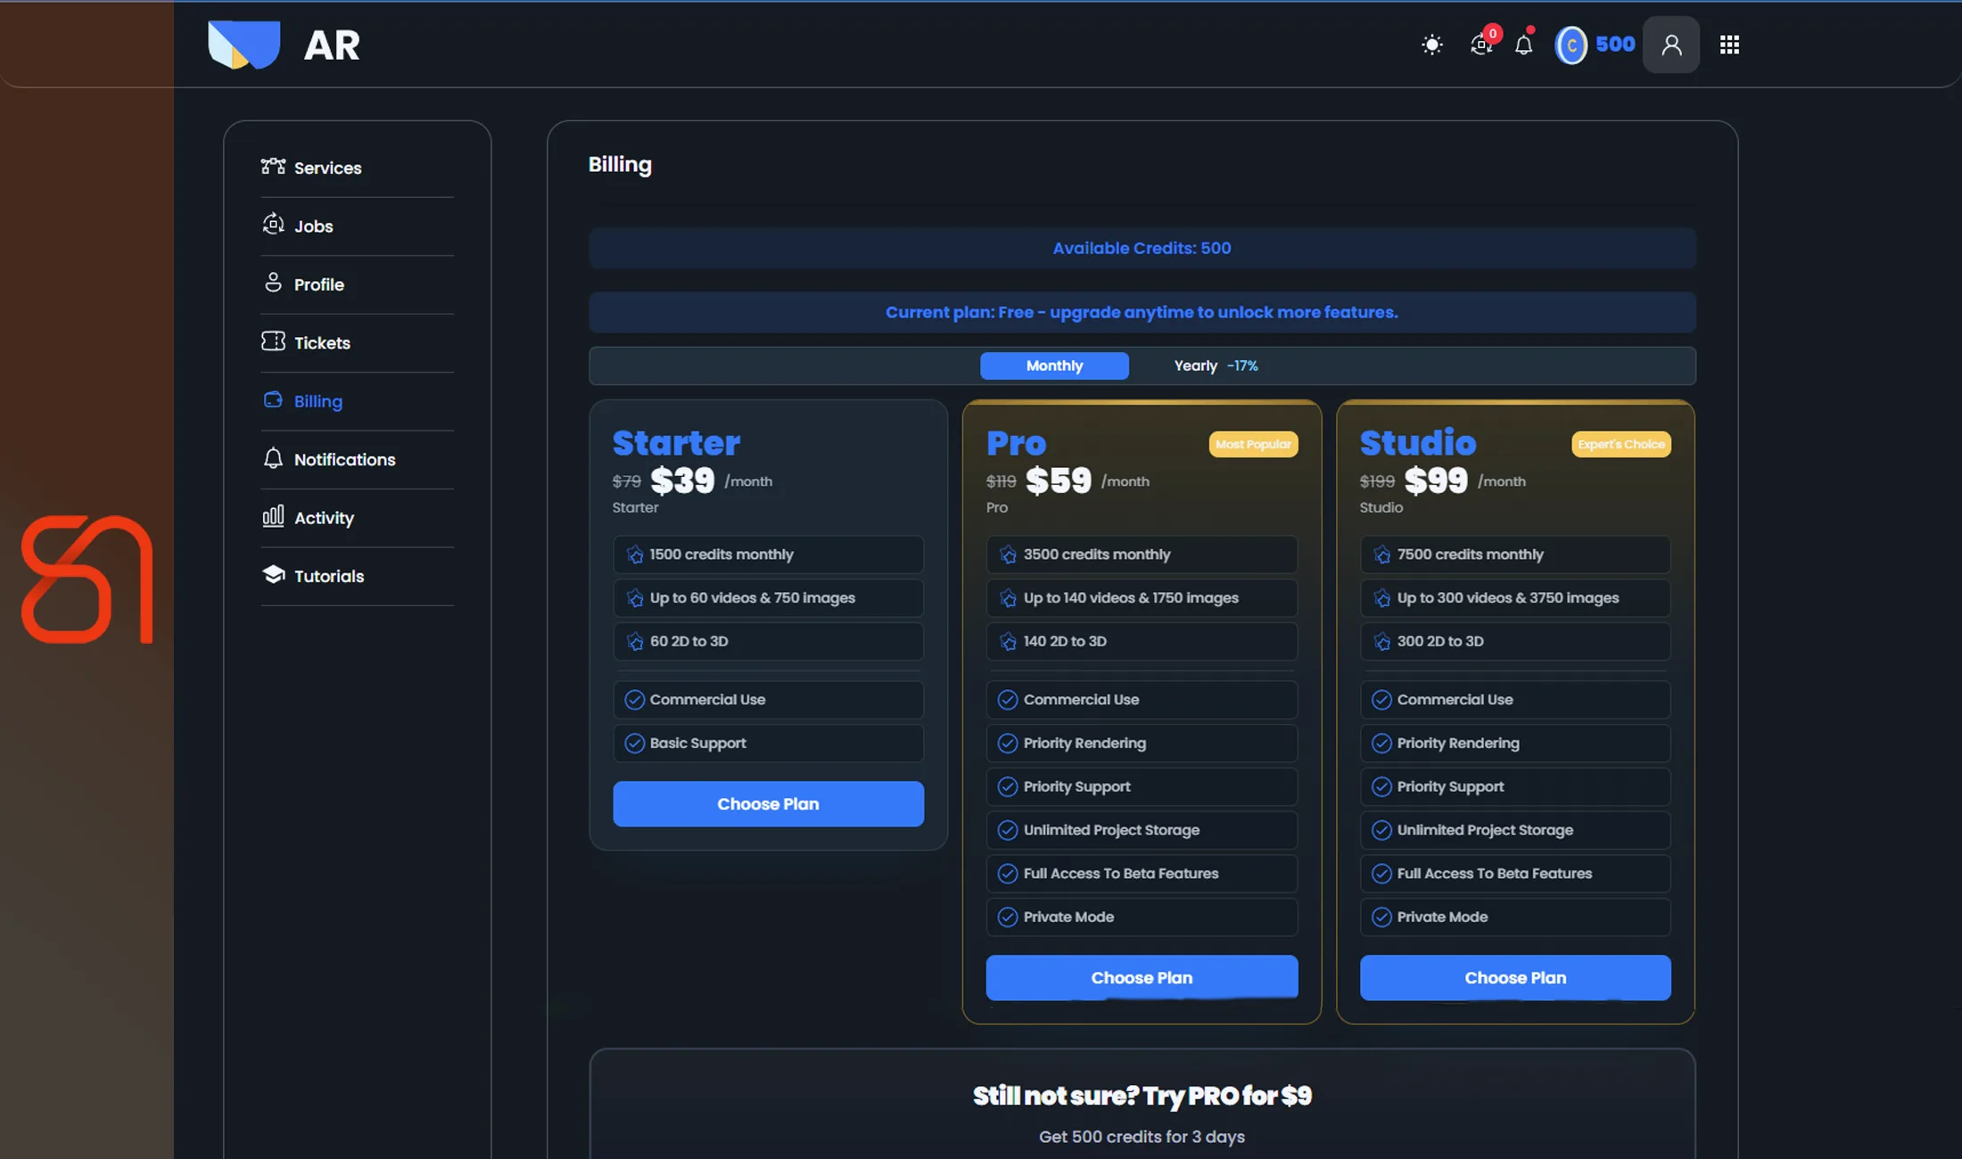Open the notification bell in header
The image size is (1962, 1159).
[x=1524, y=44]
